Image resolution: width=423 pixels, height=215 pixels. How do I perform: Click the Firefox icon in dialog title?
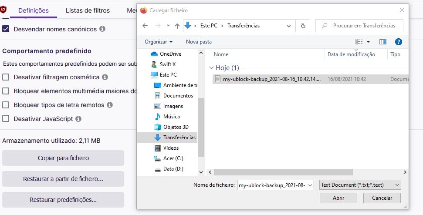(143, 10)
